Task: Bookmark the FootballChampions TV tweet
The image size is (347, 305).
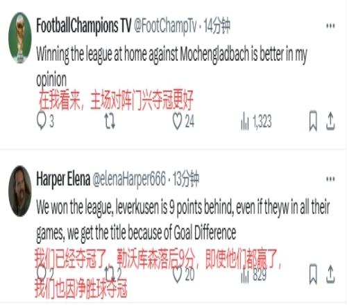Action: (313, 121)
